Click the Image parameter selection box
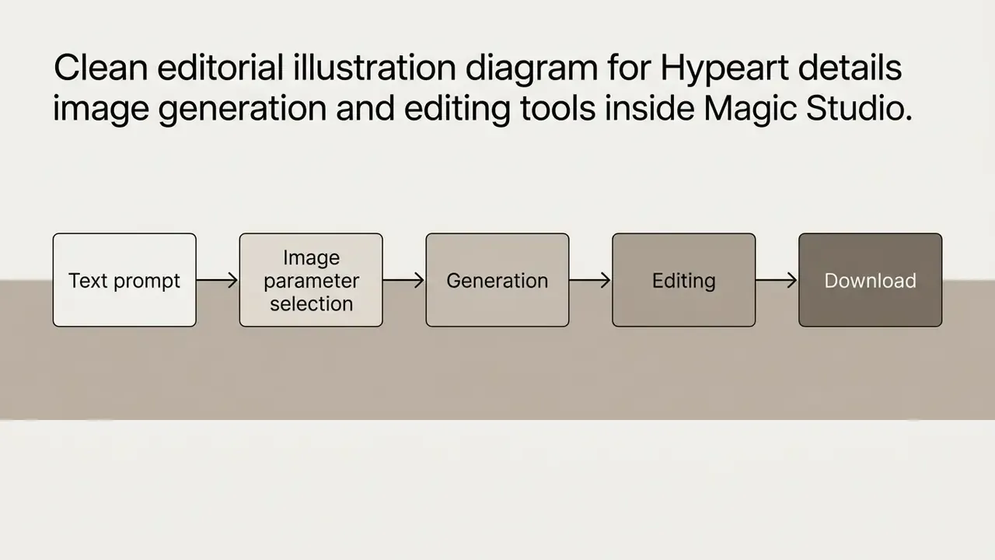This screenshot has width=995, height=560. point(311,280)
